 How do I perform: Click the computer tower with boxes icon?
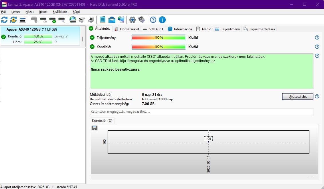[91, 20]
